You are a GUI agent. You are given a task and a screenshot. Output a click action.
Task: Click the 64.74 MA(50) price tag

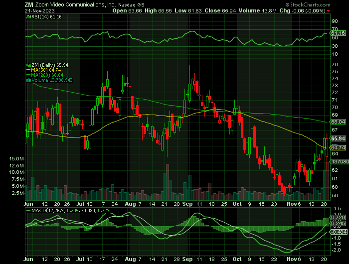coord(338,147)
